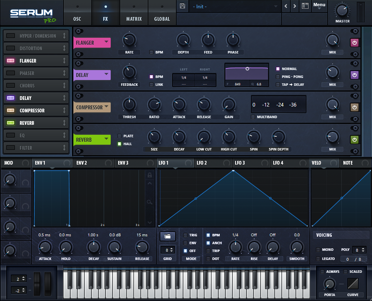Screen dimensions: 372x301
Task: Click the Reverb SIZE knob
Action: [154, 137]
